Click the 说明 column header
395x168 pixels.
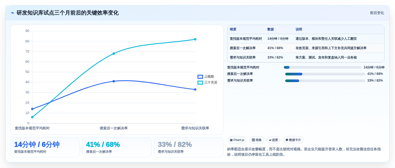tap(299, 30)
